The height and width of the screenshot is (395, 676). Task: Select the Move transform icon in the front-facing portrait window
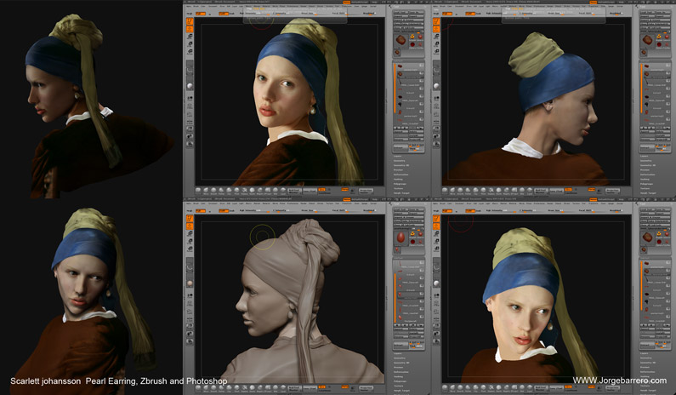tap(190, 37)
